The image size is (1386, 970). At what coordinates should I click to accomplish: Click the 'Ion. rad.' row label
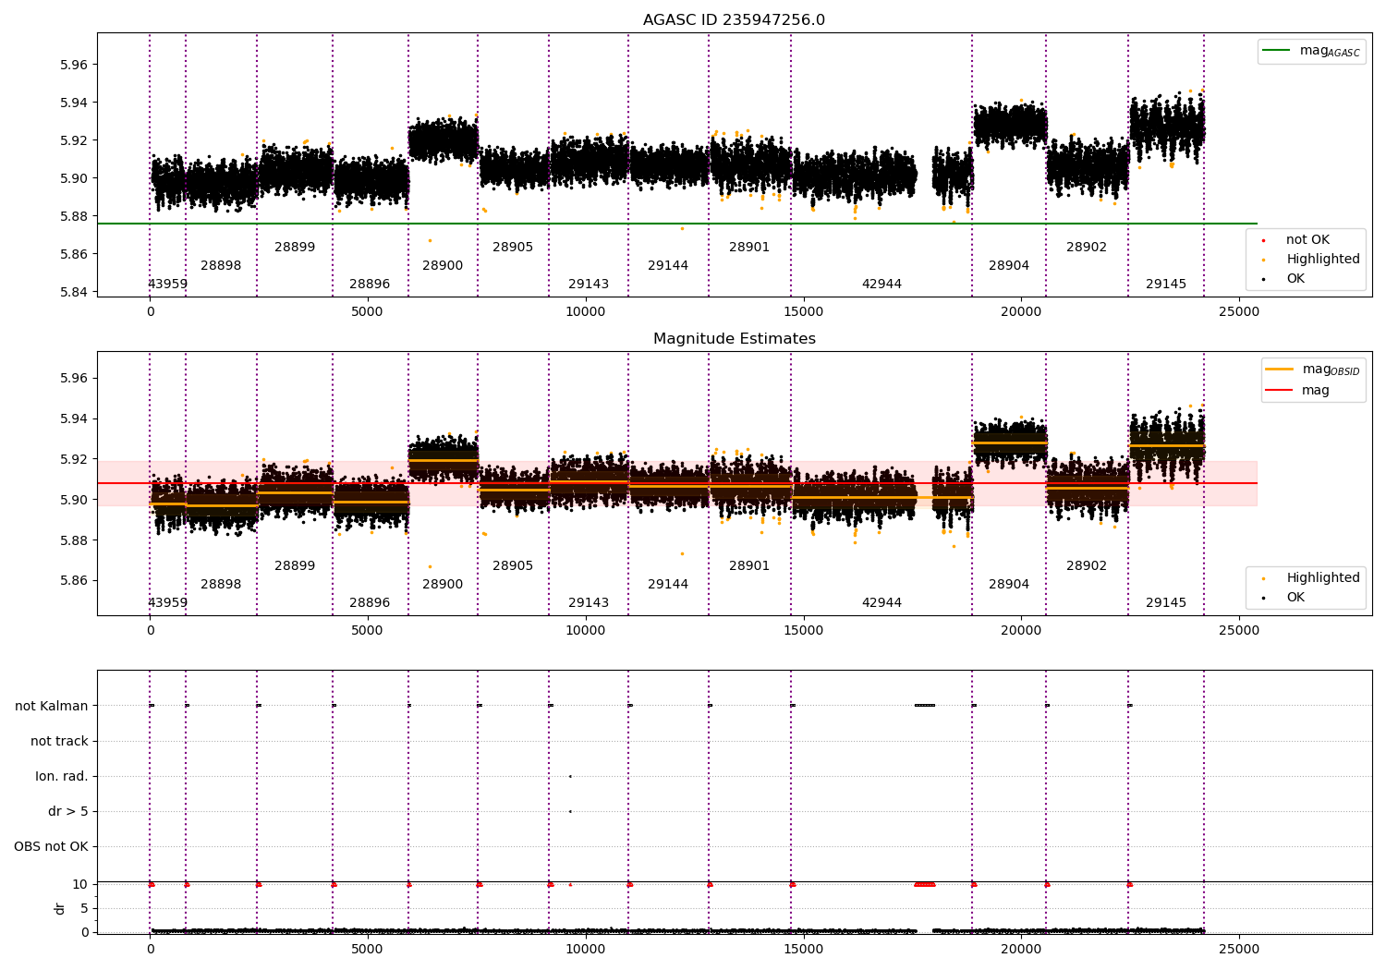tap(62, 776)
